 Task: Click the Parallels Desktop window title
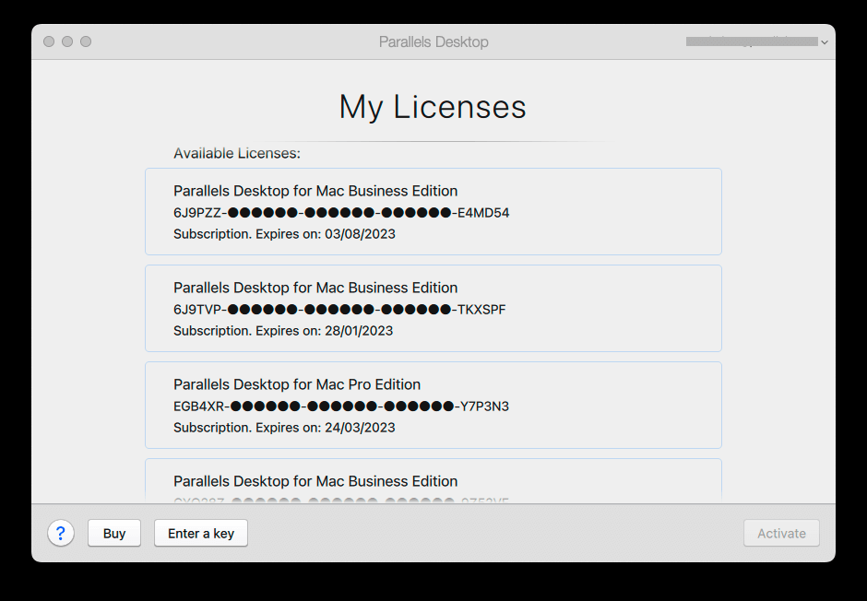tap(433, 41)
